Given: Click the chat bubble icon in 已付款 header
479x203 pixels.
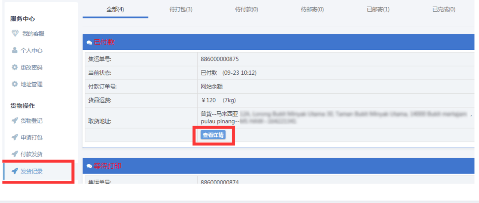Looking at the screenshot, I should coord(89,43).
